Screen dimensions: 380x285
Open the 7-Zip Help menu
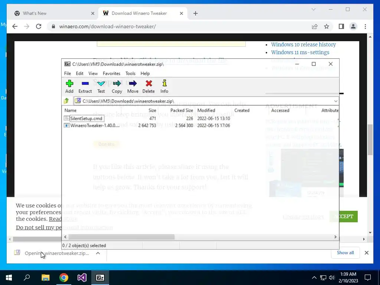point(145,73)
